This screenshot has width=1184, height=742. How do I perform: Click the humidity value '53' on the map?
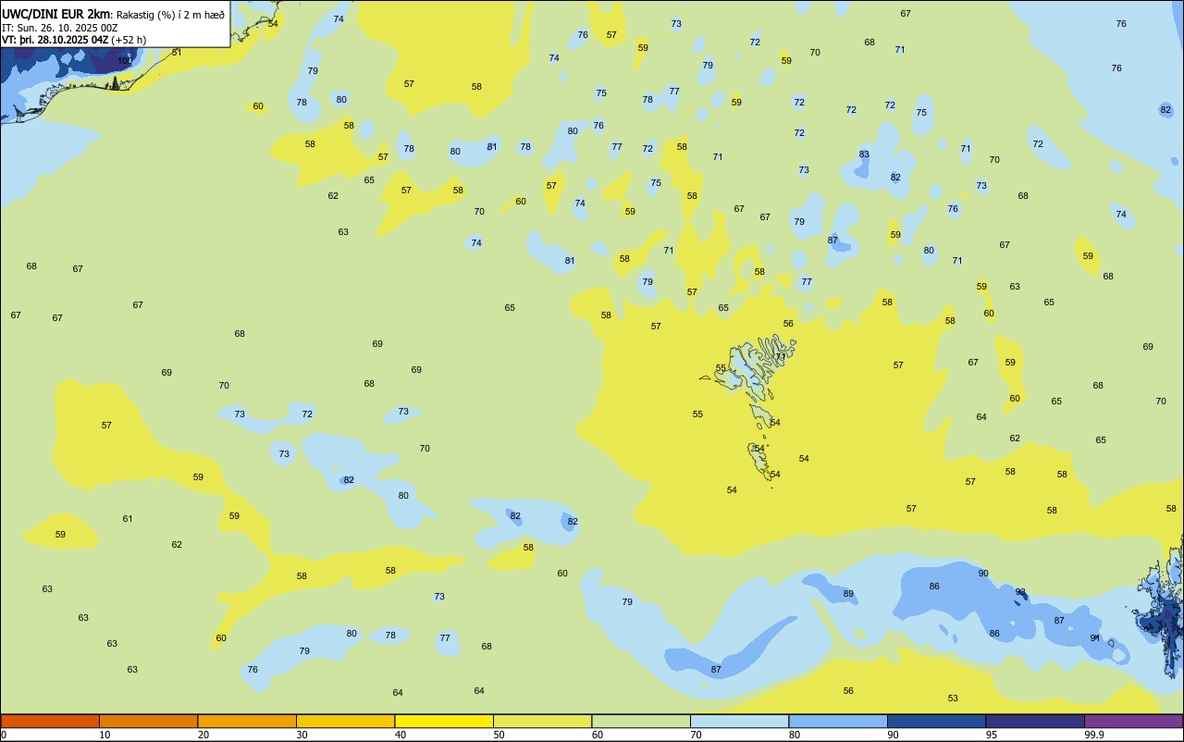953,699
